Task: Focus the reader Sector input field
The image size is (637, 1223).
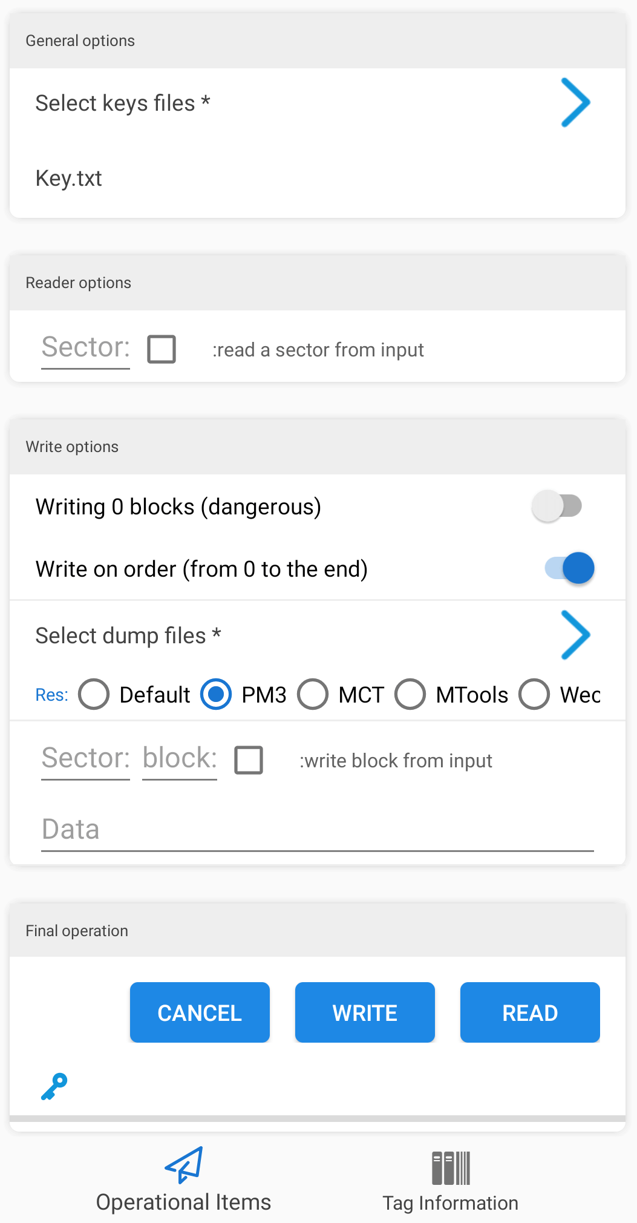Action: 85,349
